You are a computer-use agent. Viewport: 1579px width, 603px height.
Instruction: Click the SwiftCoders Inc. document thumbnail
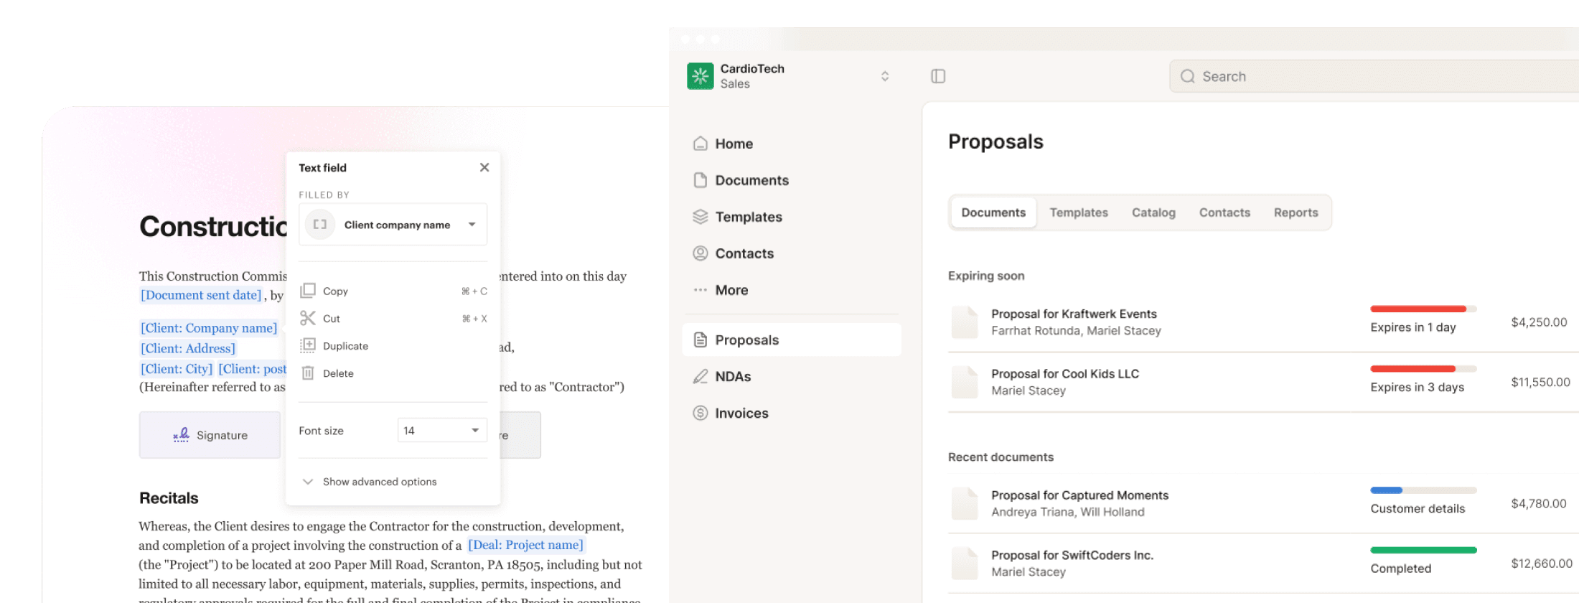coord(964,564)
